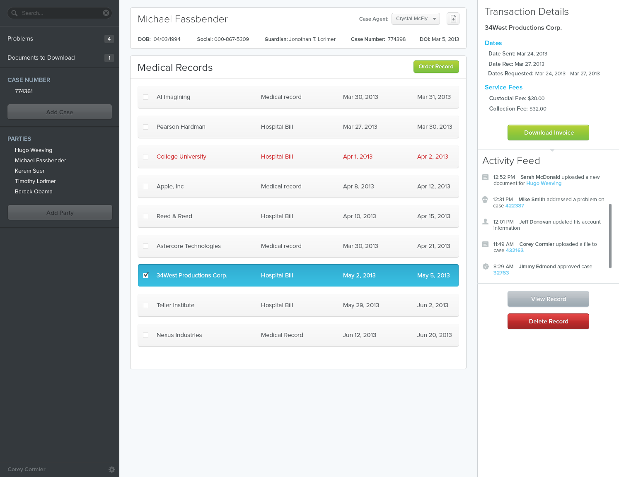The width and height of the screenshot is (619, 477).
Task: Click the green Order Record button
Action: [436, 67]
